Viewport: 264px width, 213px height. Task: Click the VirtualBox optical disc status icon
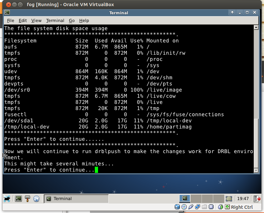[x=184, y=207]
